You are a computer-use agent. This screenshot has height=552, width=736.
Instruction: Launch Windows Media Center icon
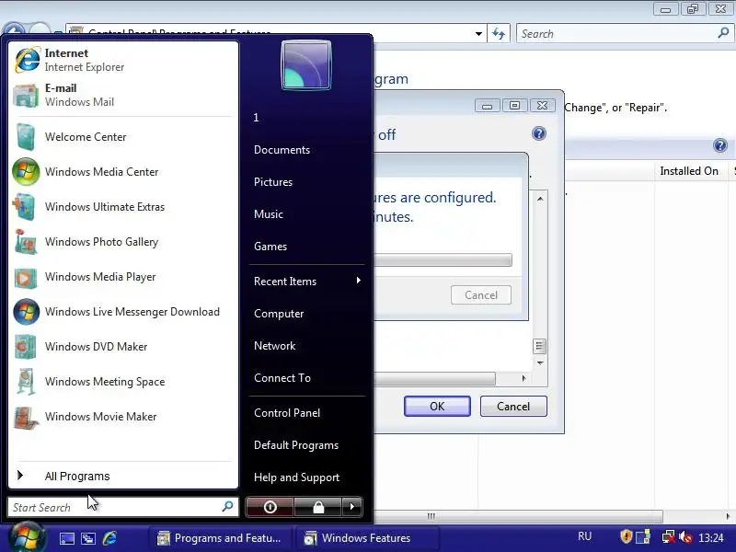tap(27, 172)
